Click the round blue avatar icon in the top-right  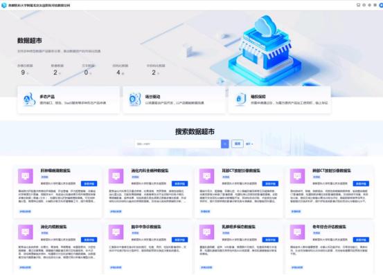381,5
